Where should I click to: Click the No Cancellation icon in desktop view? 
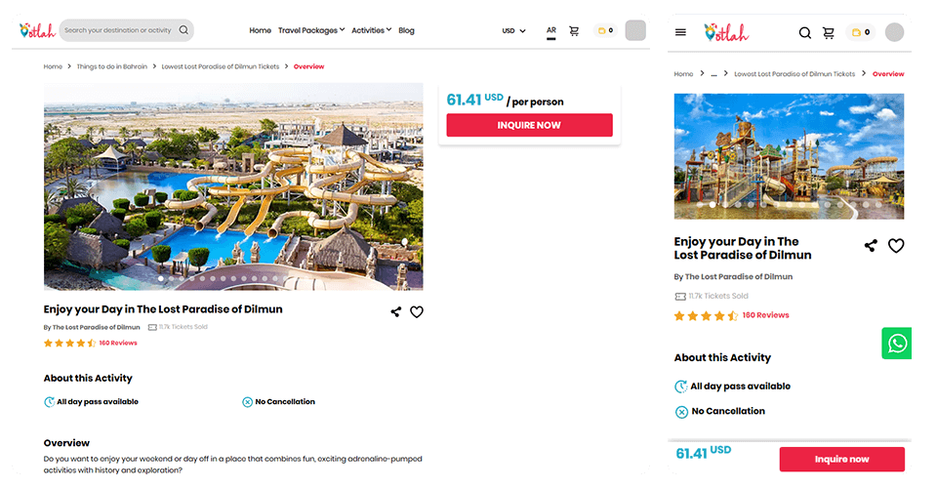pyautogui.click(x=247, y=402)
